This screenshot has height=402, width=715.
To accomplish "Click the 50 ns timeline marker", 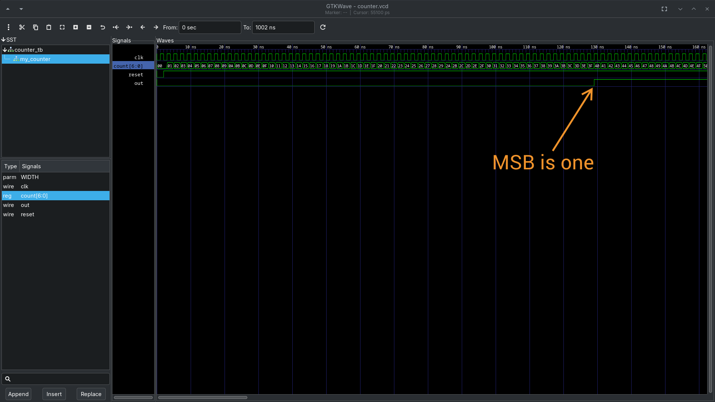I will click(x=326, y=47).
